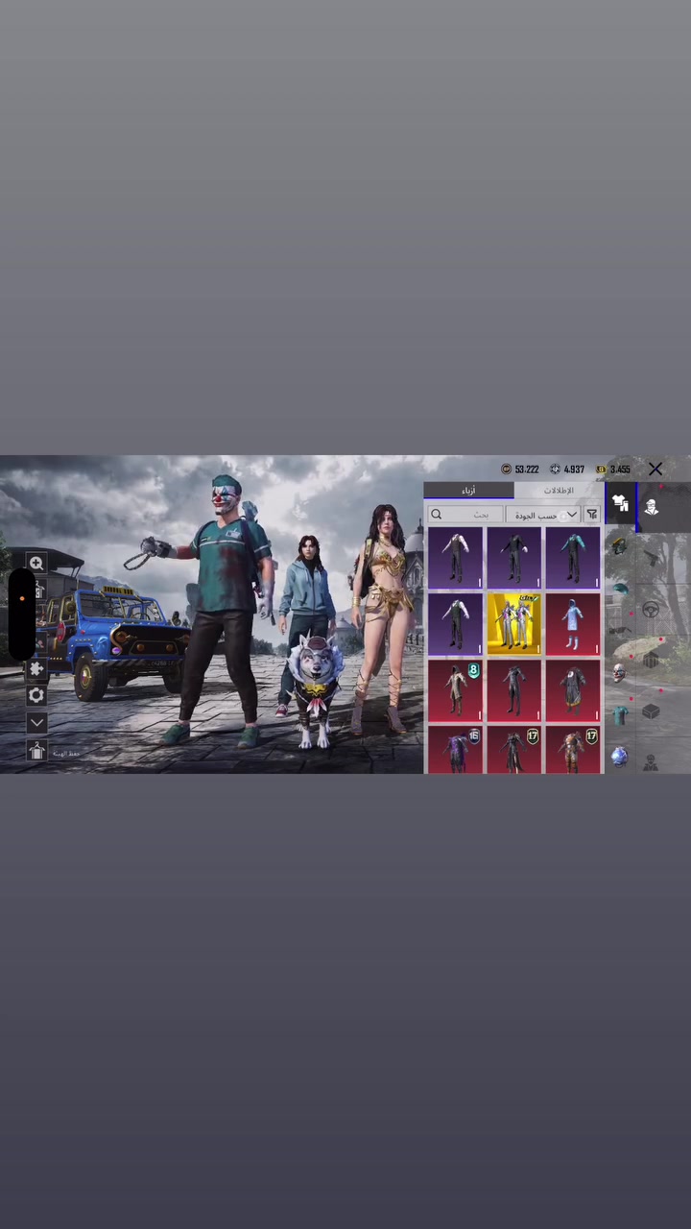Open the sidebar icon of two figures at the bottom
This screenshot has height=1229, width=691.
click(x=651, y=762)
